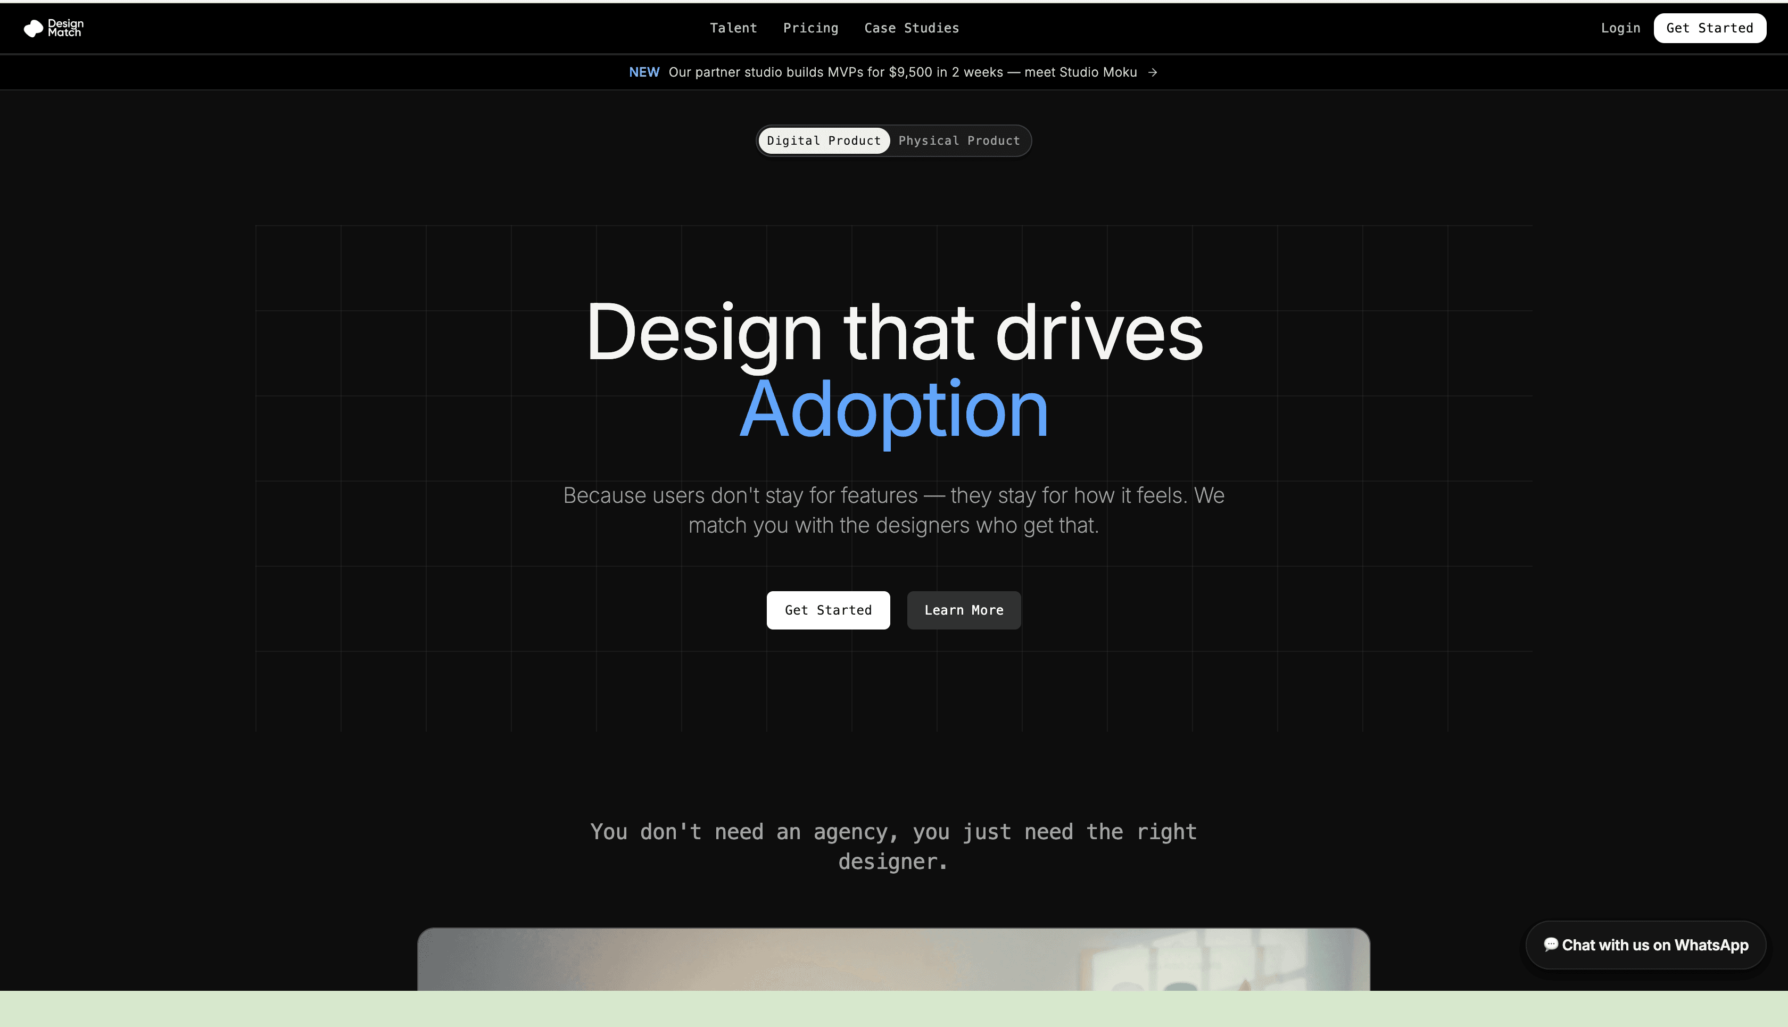Viewport: 1788px width, 1027px height.
Task: Click the hero Get Started button
Action: click(828, 610)
